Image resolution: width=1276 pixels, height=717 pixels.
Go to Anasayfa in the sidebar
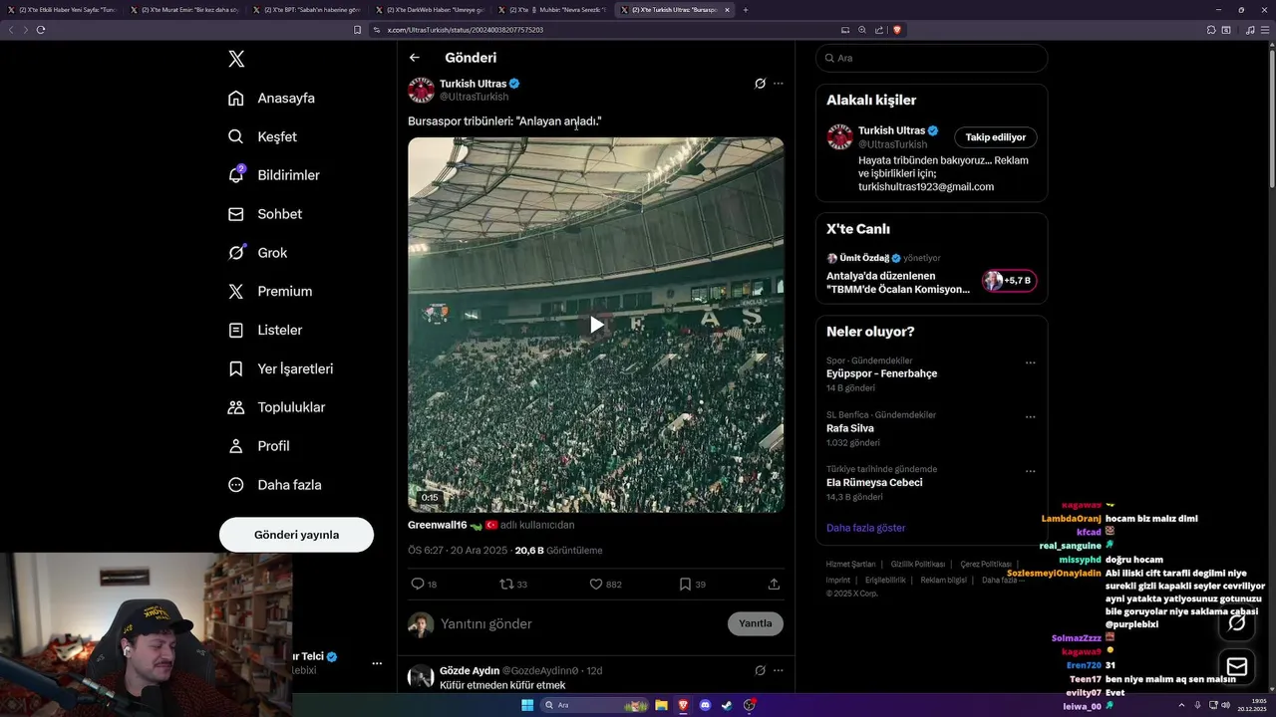[x=271, y=98]
